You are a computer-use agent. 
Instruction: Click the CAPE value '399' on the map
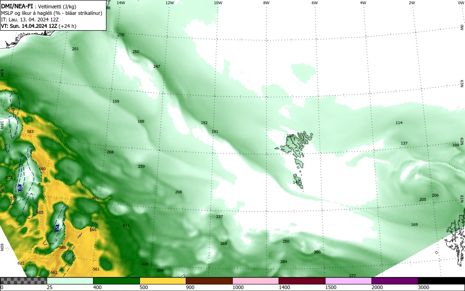click(x=160, y=271)
